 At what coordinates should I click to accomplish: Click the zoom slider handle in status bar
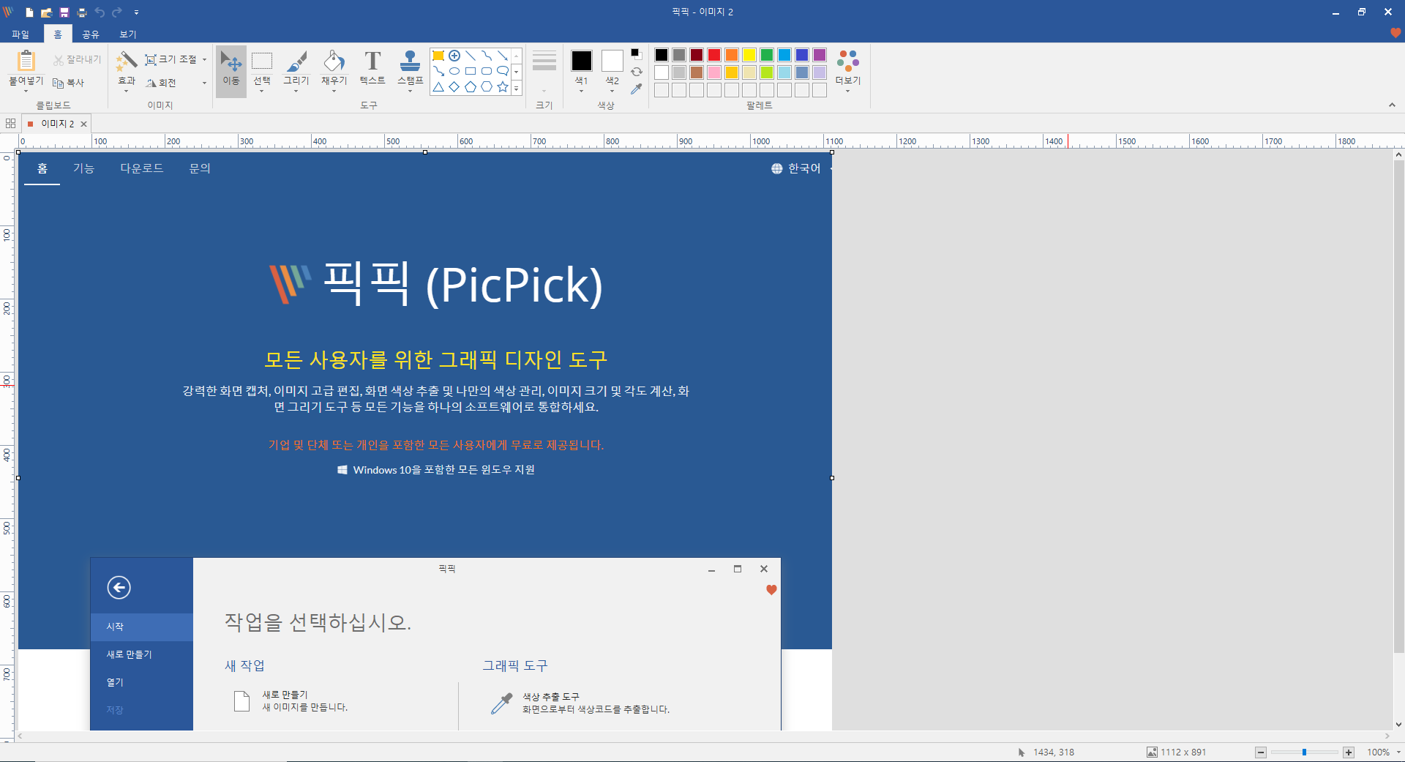(1304, 752)
